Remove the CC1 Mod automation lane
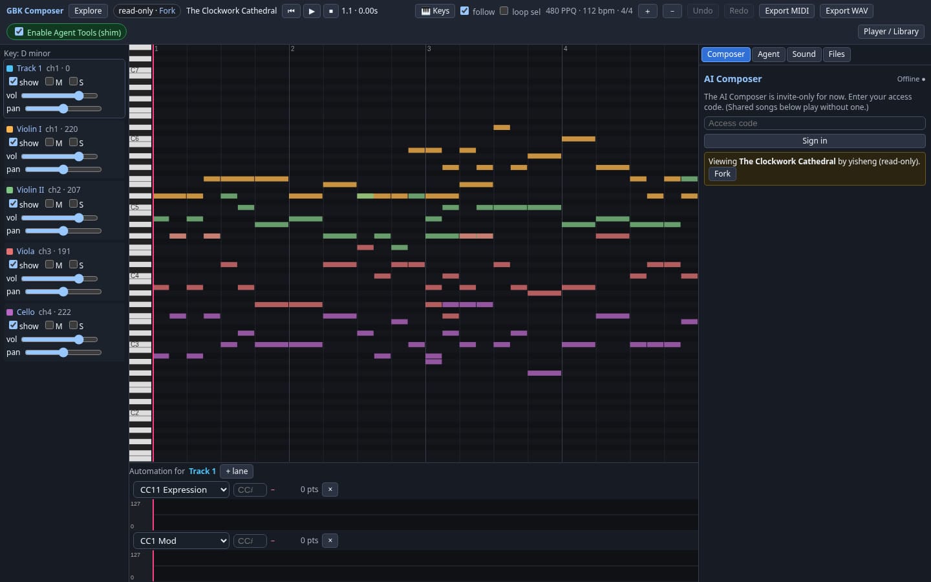 (x=330, y=541)
